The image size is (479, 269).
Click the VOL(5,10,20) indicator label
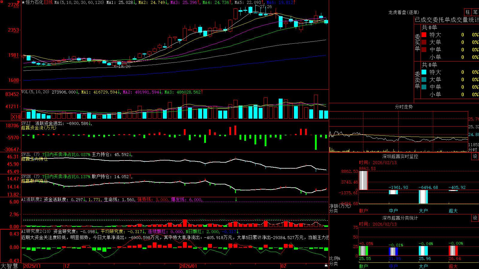point(35,92)
